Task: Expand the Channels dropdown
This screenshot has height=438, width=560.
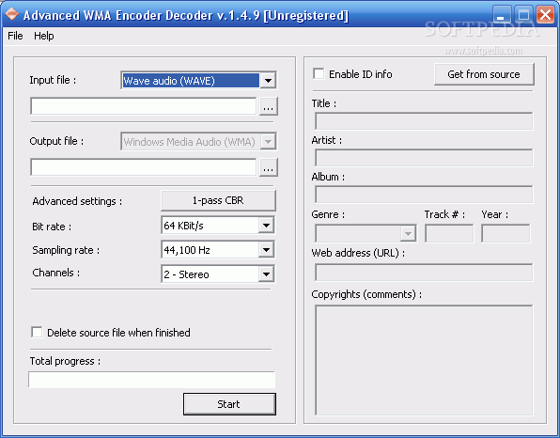Action: click(x=266, y=274)
